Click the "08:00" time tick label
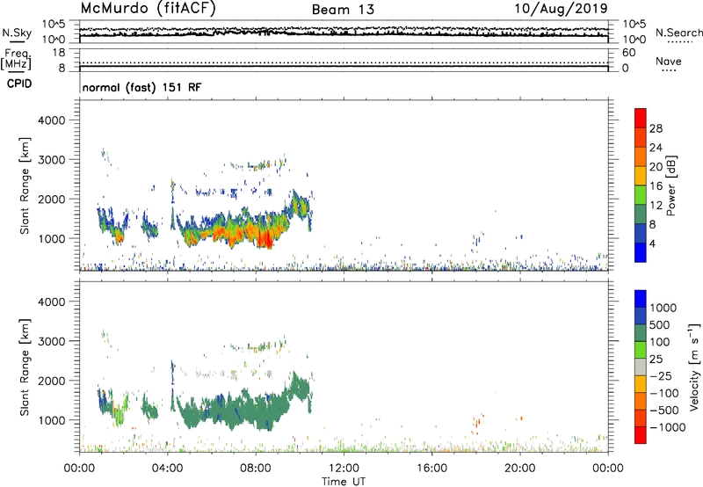The width and height of the screenshot is (703, 487). click(x=256, y=469)
